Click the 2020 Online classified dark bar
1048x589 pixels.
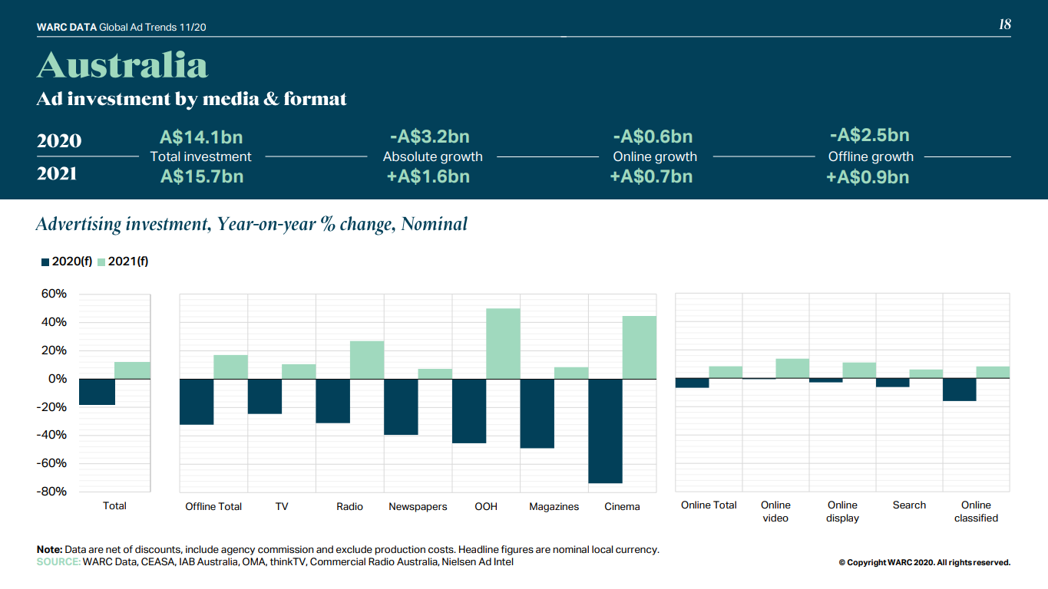959,390
